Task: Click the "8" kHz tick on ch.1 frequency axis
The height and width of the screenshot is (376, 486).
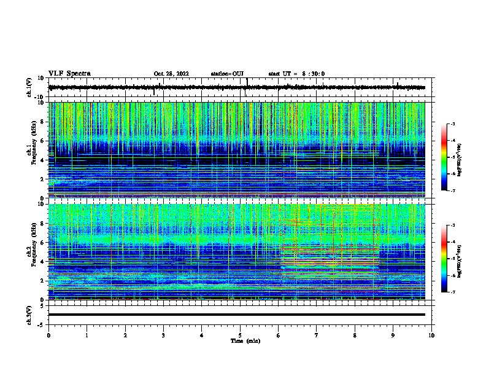Action: (x=42, y=122)
